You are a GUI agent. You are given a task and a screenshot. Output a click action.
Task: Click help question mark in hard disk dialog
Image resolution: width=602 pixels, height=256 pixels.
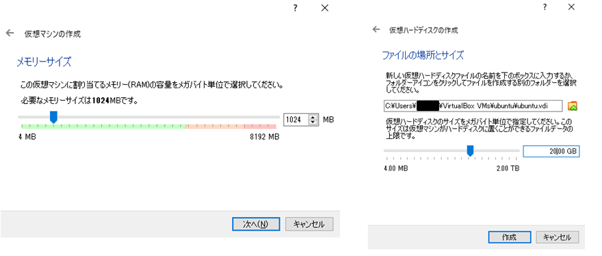pyautogui.click(x=545, y=8)
